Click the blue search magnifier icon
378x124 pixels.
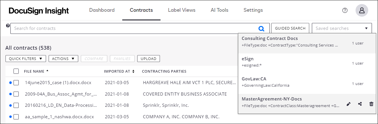[x=261, y=28]
